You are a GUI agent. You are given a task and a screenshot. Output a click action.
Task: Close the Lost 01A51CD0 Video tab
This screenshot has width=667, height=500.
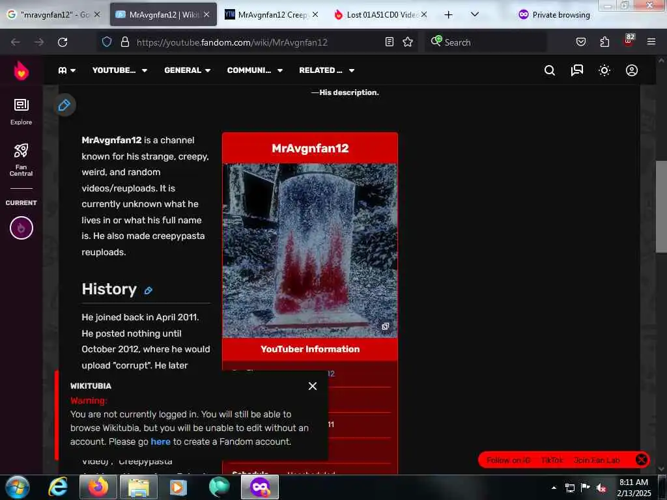tap(423, 14)
